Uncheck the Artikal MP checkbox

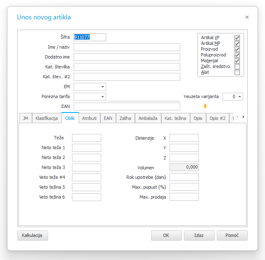[237, 43]
